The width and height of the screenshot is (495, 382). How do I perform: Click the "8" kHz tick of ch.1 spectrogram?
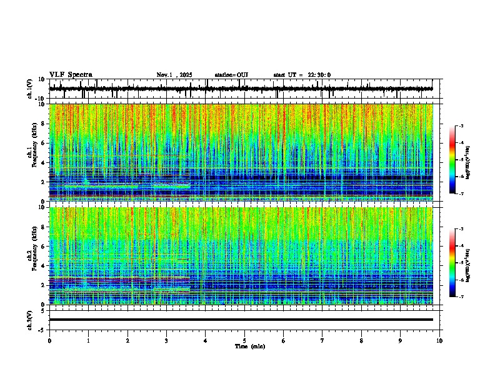(x=43, y=124)
